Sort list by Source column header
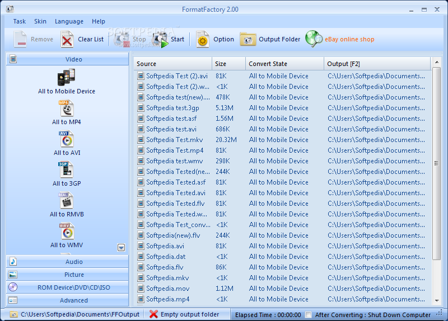Image resolution: width=448 pixels, height=321 pixels. click(173, 64)
